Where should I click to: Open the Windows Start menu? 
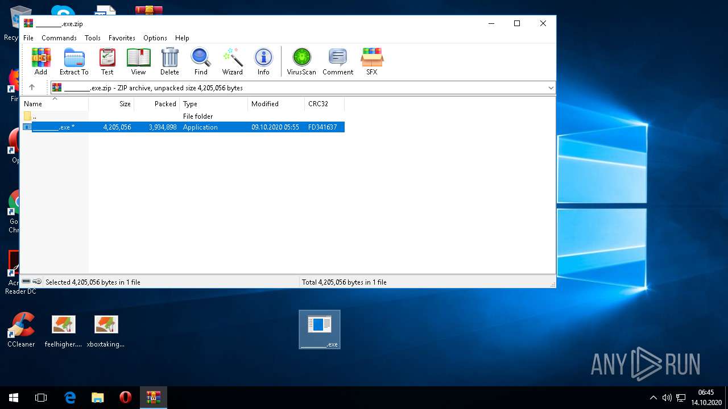pos(14,398)
